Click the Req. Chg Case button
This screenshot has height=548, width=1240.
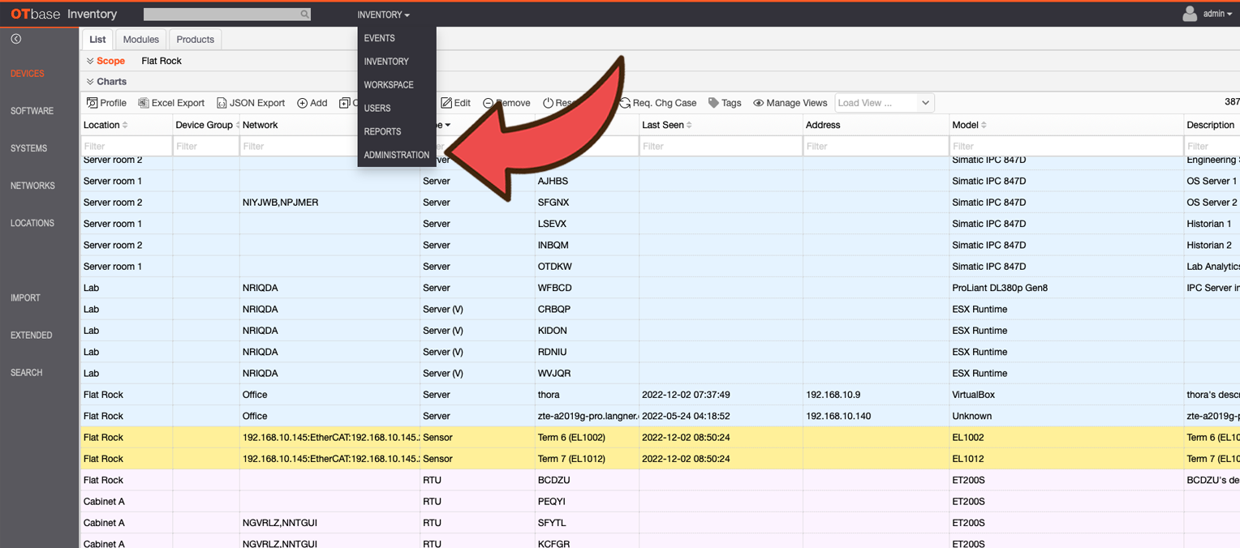(657, 103)
